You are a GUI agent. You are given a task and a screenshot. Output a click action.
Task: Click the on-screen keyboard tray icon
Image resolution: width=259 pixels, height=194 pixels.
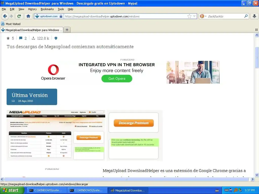(x=217, y=190)
